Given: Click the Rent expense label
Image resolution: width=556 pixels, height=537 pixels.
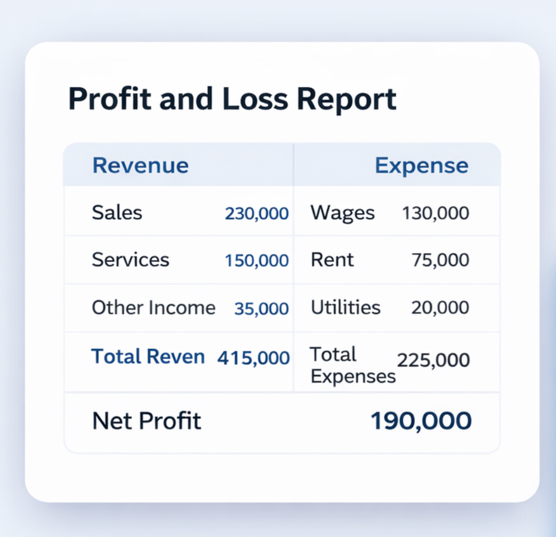Looking at the screenshot, I should (332, 260).
